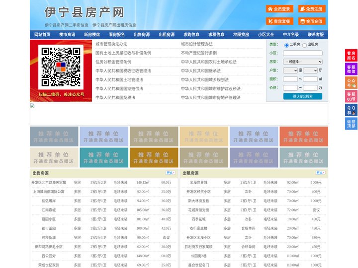Open the 四季花城 rental listing
Image resolution: width=358 pixels, height=268 pixels.
[x=198, y=219]
